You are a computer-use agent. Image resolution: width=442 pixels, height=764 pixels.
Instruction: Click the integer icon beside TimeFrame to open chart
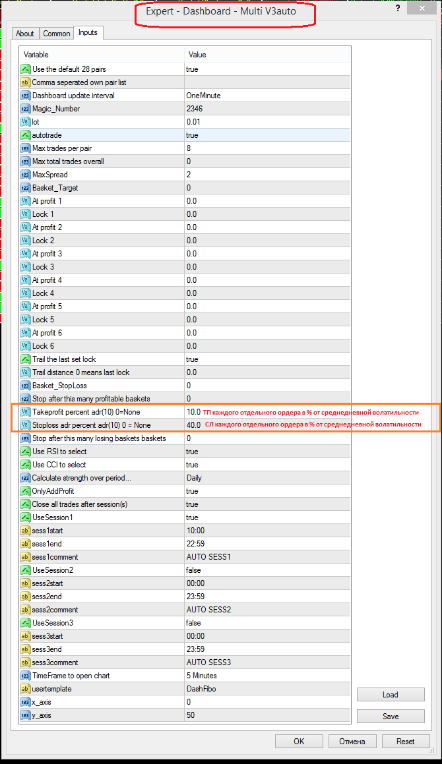tap(25, 676)
